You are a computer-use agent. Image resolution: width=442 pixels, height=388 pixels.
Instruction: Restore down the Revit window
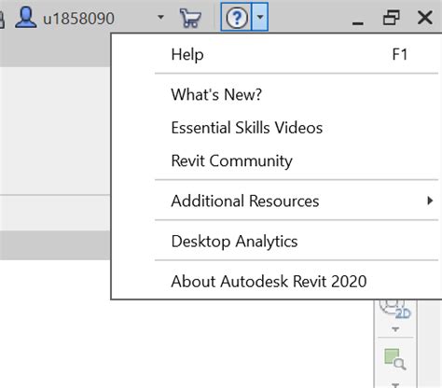tap(391, 18)
